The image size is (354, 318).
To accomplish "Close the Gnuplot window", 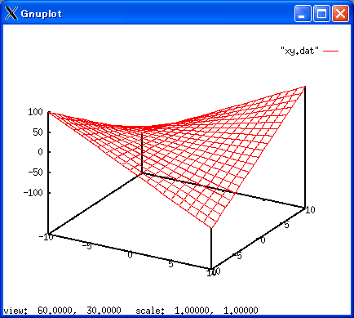I will coord(340,14).
